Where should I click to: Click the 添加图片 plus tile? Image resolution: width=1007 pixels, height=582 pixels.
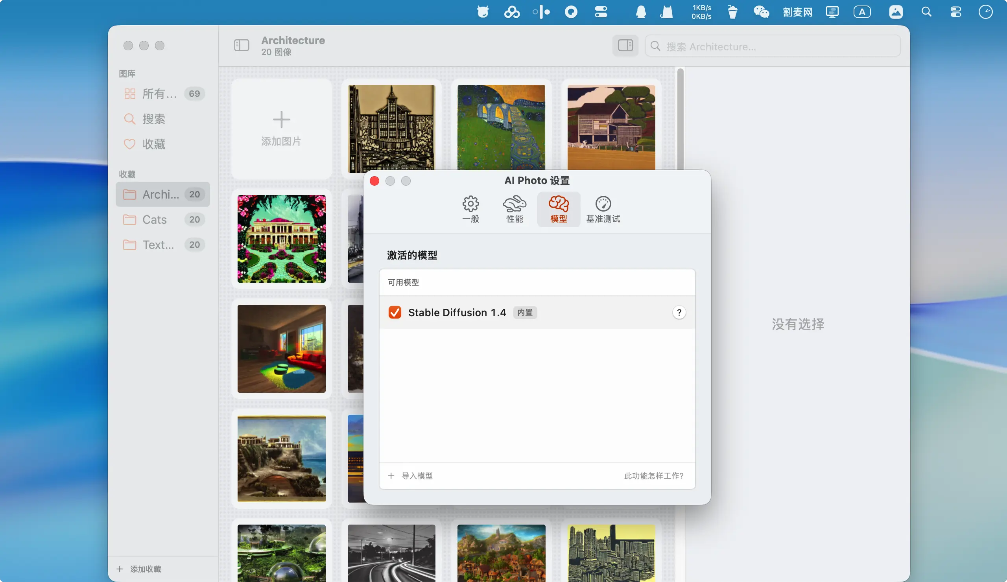click(281, 129)
